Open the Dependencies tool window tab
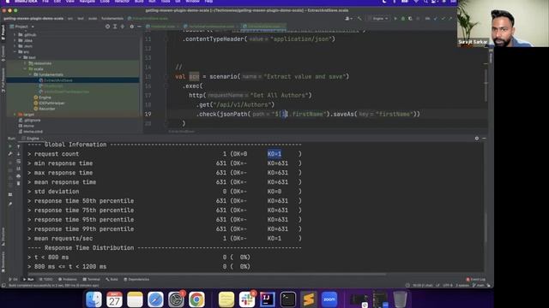 point(136,280)
